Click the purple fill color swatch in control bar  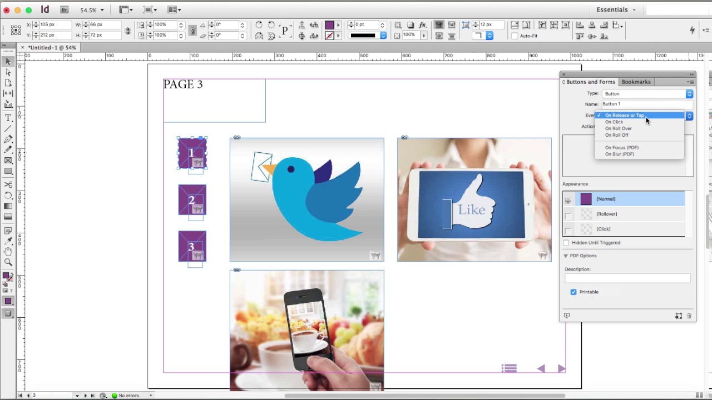pos(329,25)
